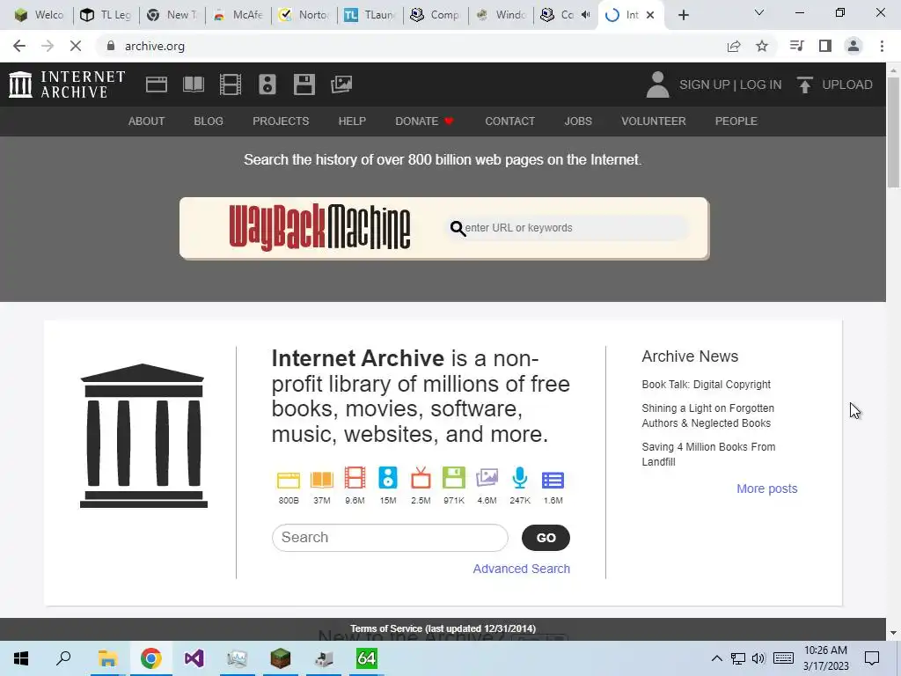Switch to the Norton tab
901x676 pixels.
tap(304, 15)
